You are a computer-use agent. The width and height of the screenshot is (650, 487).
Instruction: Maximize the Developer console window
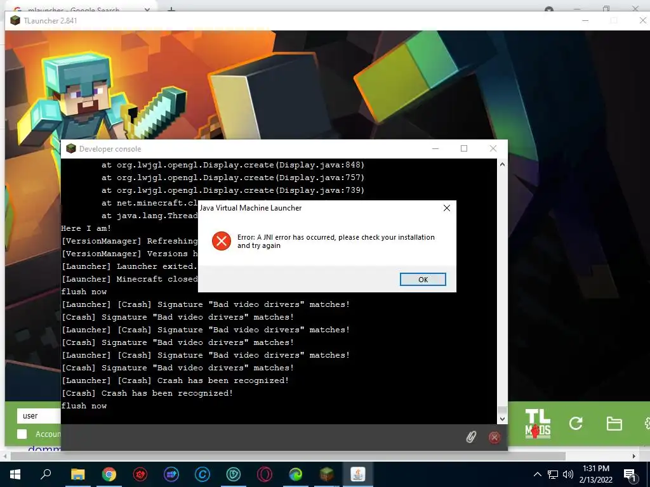(x=464, y=148)
